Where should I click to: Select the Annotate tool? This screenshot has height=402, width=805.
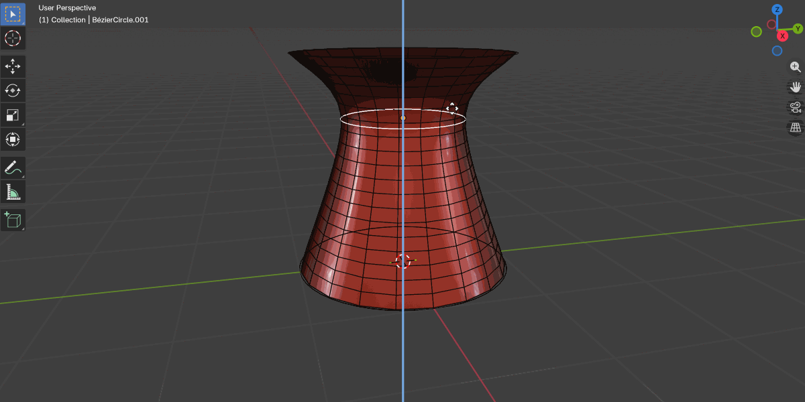[13, 167]
